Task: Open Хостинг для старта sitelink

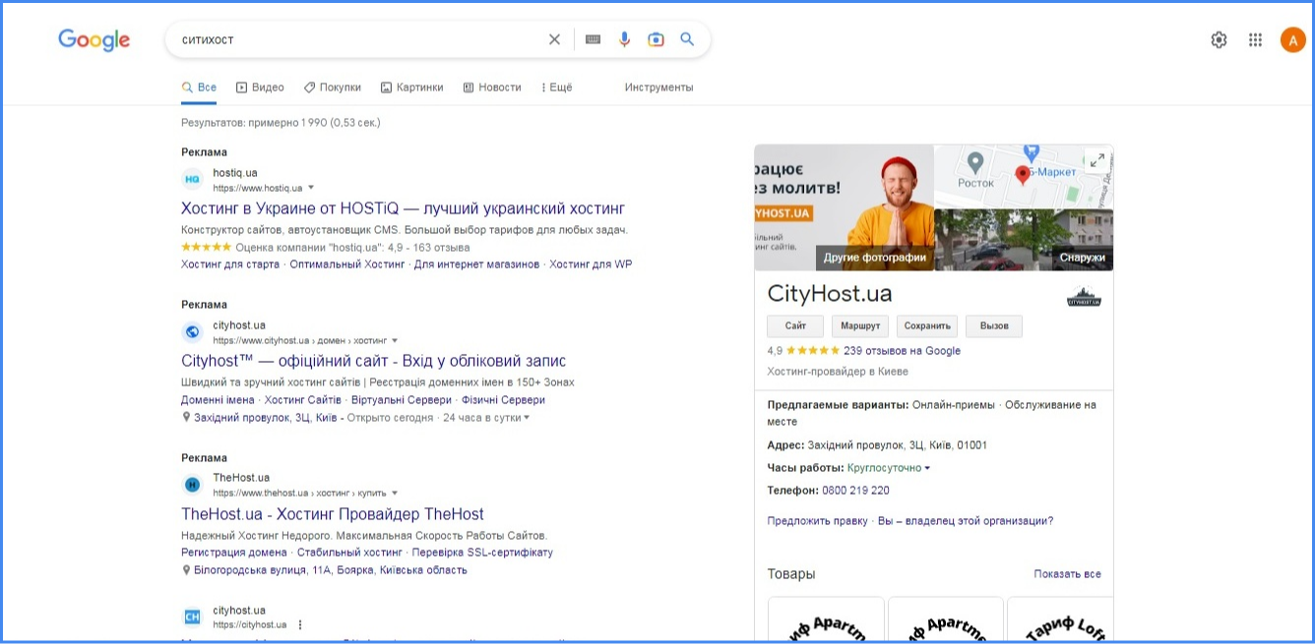Action: click(230, 264)
